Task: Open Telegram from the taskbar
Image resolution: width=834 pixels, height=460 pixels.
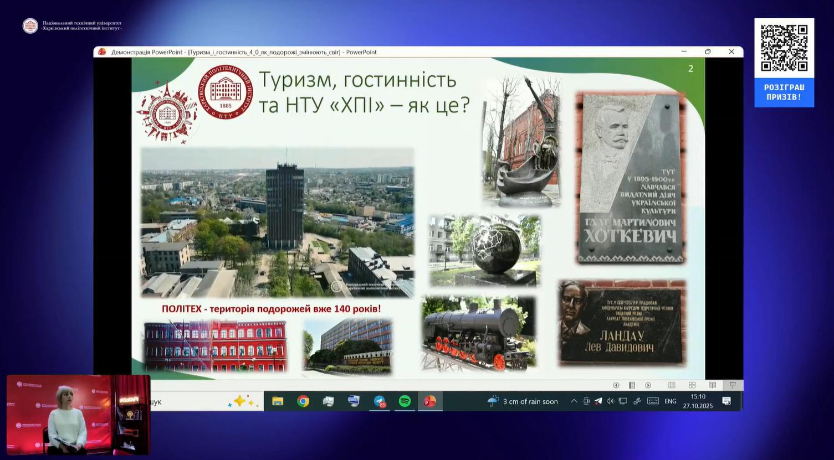Action: [380, 401]
